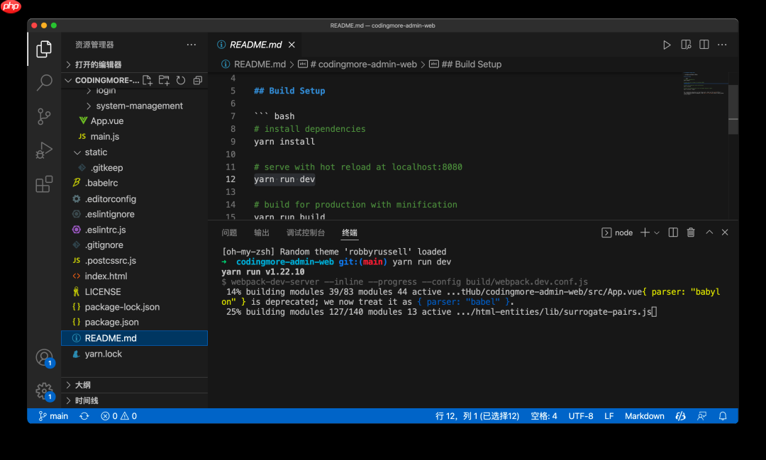Viewport: 766px width, 460px height.
Task: Open the markdown preview to the side
Action: pyautogui.click(x=686, y=45)
